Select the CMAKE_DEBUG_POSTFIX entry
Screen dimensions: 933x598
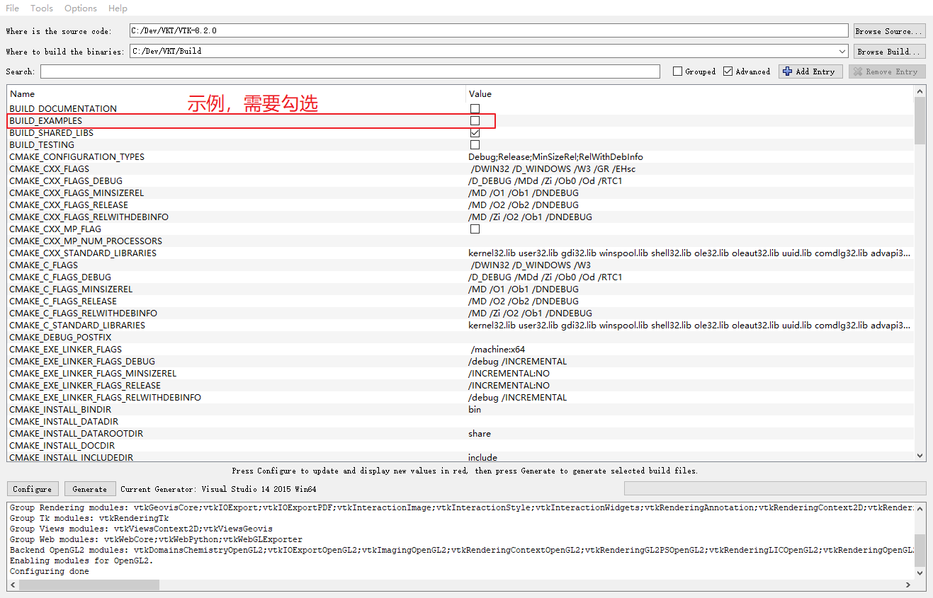pyautogui.click(x=60, y=337)
